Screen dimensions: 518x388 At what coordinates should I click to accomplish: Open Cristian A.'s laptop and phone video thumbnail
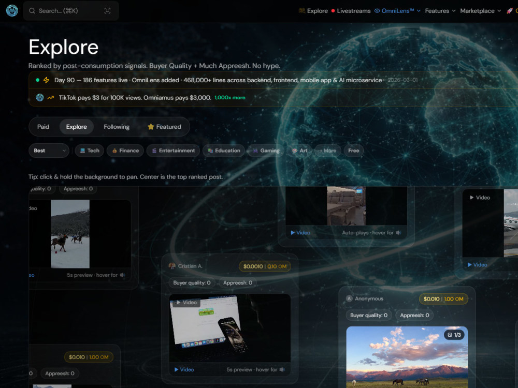click(230, 329)
